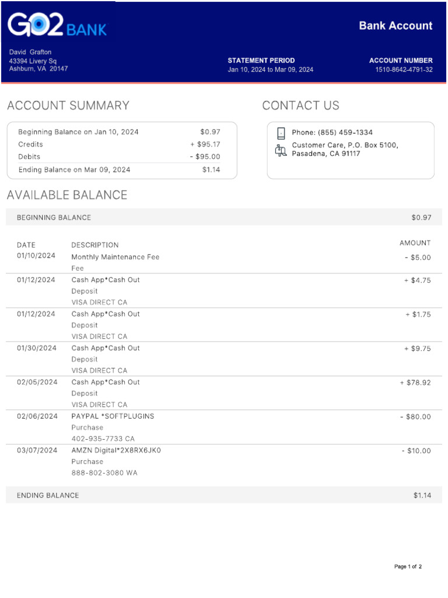Click the account number 1510-8642-4791-32
The width and height of the screenshot is (448, 598).
(x=404, y=69)
